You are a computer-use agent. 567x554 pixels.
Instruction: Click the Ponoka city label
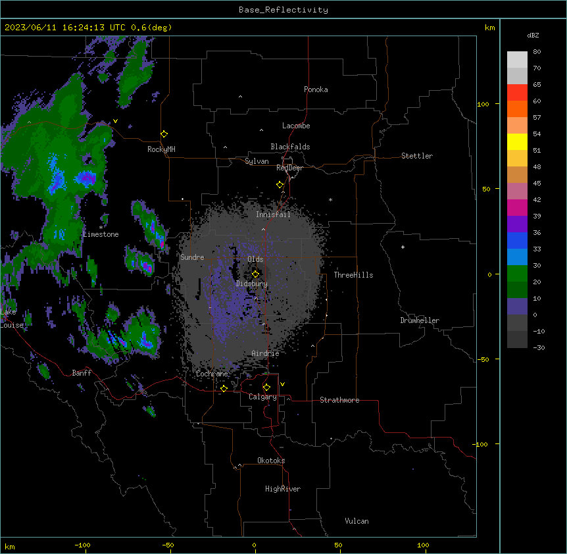point(316,89)
